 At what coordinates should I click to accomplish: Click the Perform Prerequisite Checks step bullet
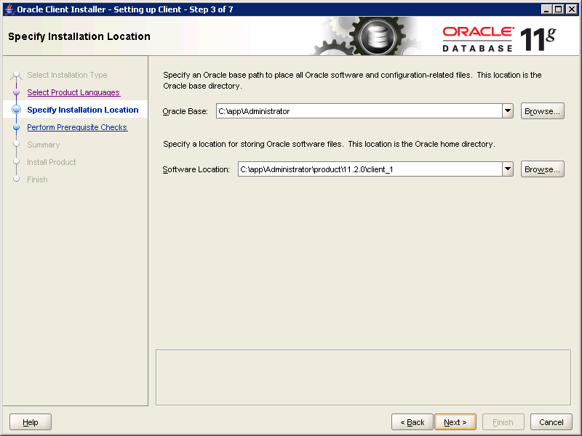pyautogui.click(x=16, y=127)
